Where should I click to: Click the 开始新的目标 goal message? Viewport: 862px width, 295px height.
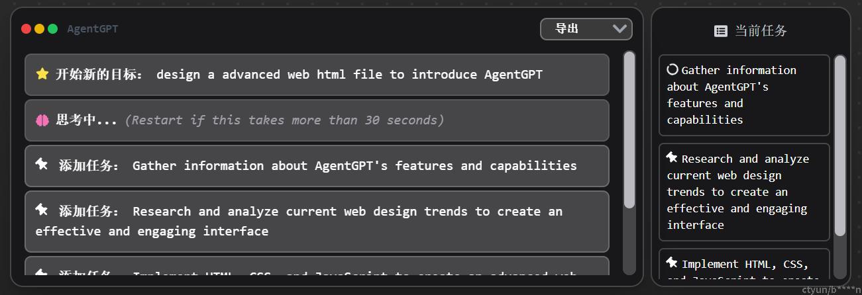coord(317,74)
